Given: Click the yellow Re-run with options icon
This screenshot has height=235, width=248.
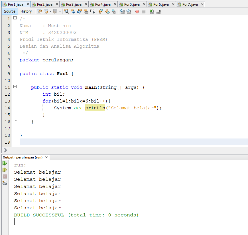Looking at the screenshot, I should tap(5, 170).
